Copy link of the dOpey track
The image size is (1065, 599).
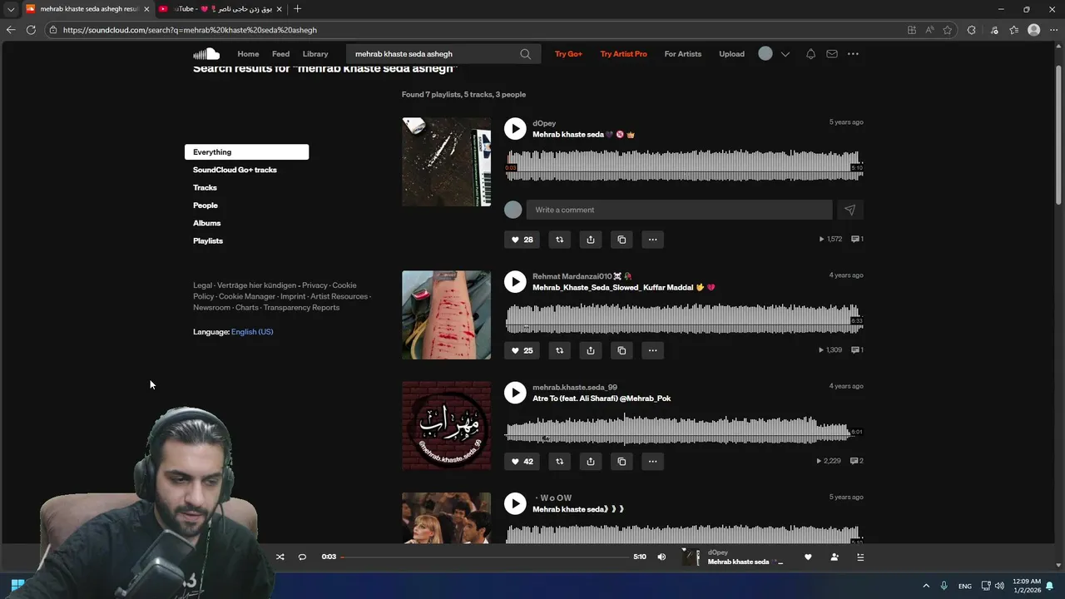(622, 240)
